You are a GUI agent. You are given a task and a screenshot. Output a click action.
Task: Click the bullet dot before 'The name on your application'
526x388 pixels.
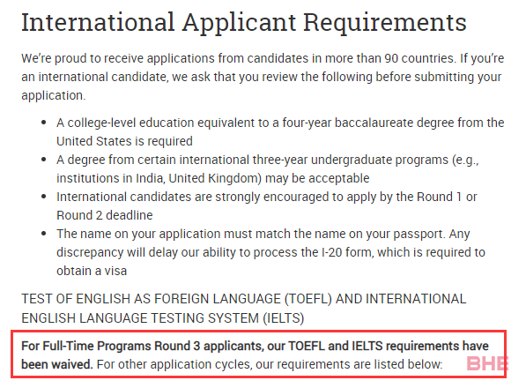pyautogui.click(x=43, y=234)
